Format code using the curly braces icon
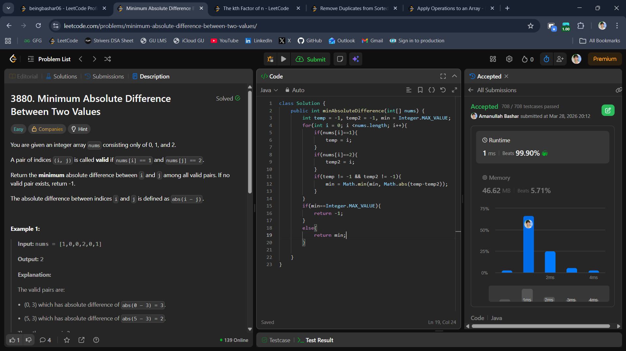The height and width of the screenshot is (351, 626). (x=431, y=90)
